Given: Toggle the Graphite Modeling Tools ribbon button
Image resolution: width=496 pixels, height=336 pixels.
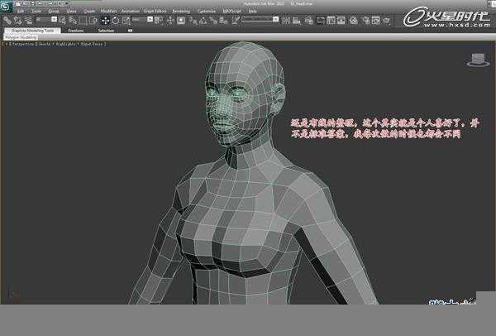Looking at the screenshot, I should 321,21.
